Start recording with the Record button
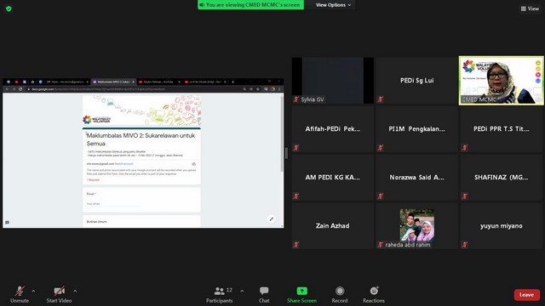545x306 pixels. pyautogui.click(x=340, y=295)
